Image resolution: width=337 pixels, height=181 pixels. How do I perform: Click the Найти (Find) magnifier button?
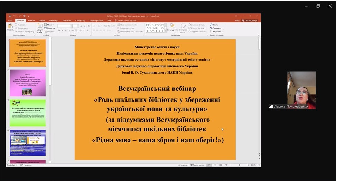tap(214, 25)
